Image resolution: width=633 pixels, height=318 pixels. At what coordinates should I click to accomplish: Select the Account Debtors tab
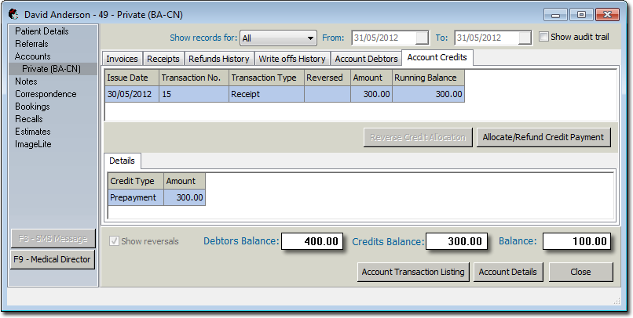click(x=365, y=59)
